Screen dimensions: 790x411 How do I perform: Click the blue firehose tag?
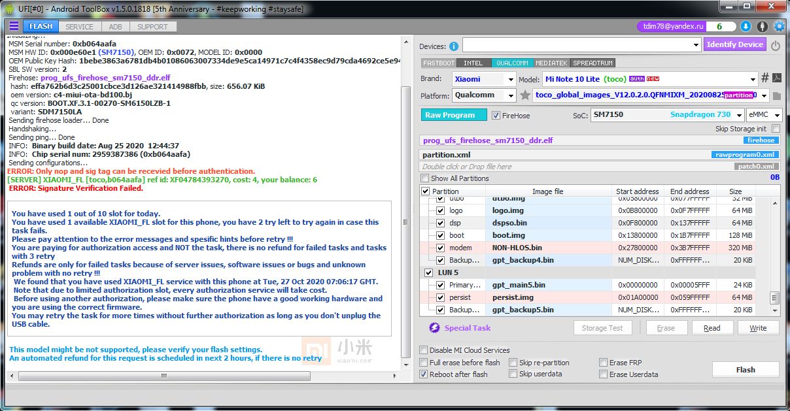click(x=761, y=140)
